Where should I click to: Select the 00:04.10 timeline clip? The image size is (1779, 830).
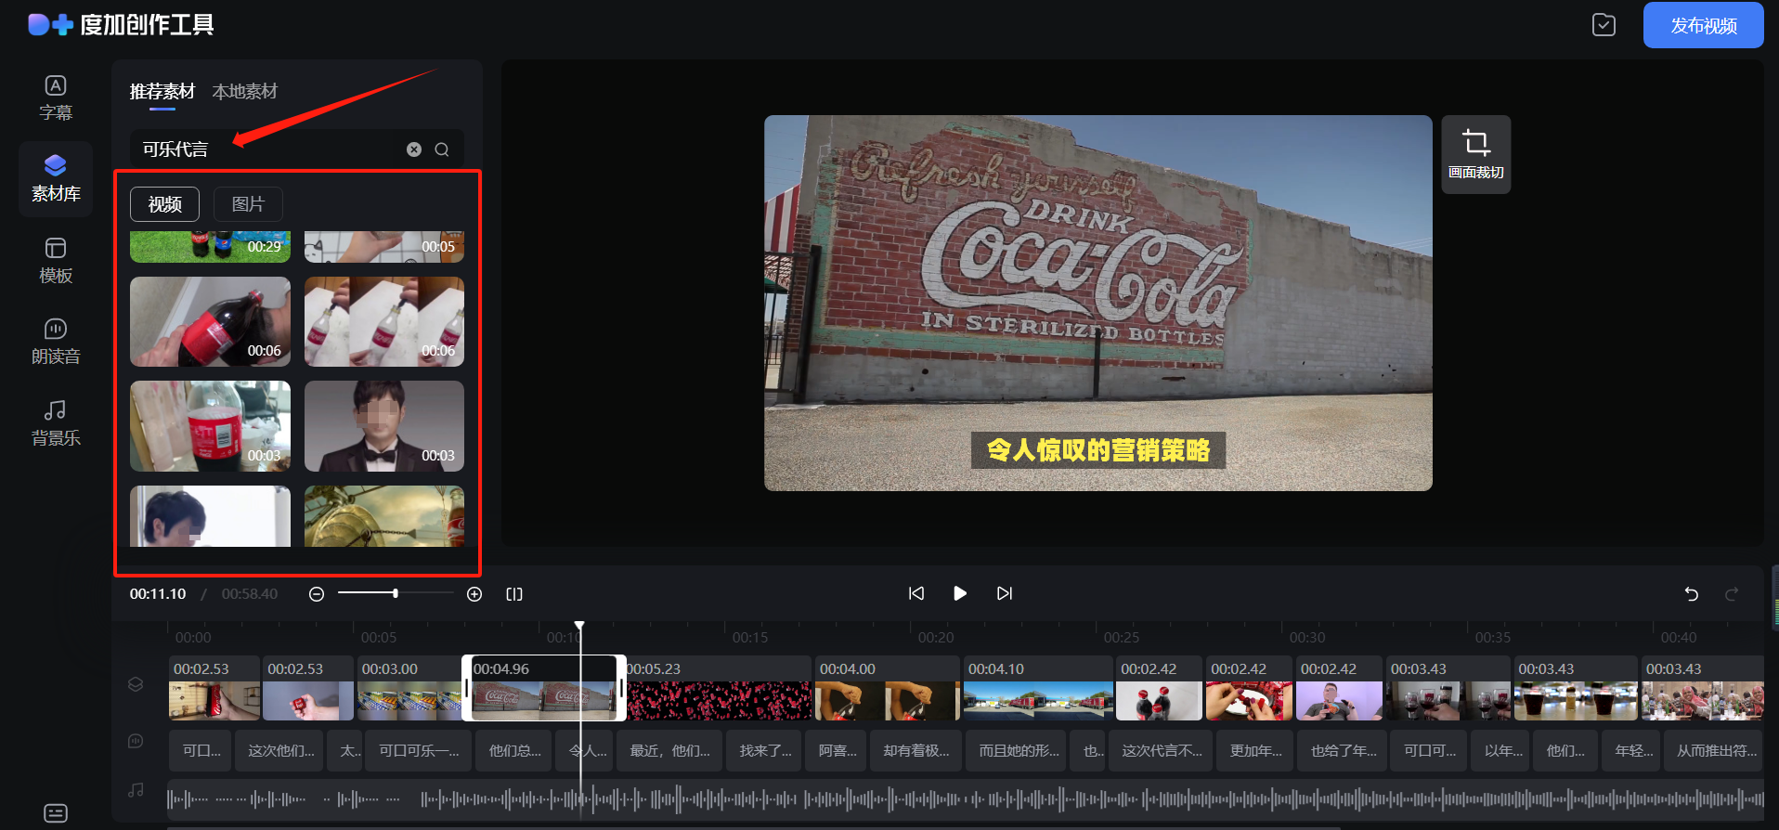(1038, 688)
